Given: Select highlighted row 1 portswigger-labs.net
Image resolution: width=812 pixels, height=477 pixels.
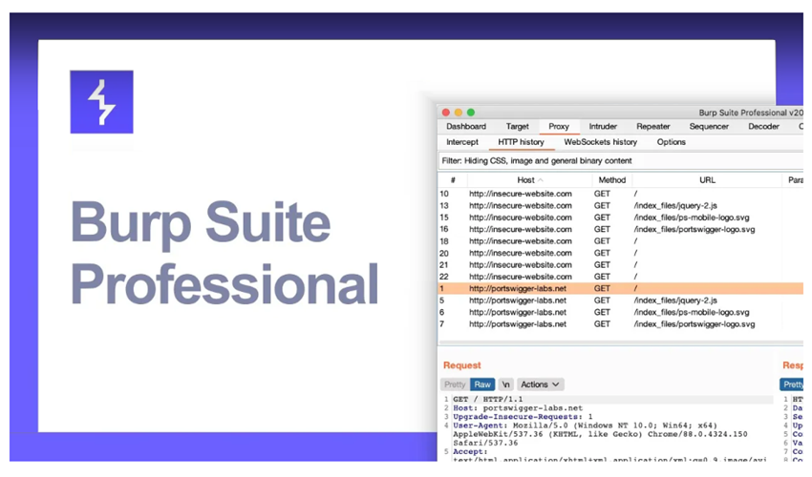Looking at the screenshot, I should point(621,289).
